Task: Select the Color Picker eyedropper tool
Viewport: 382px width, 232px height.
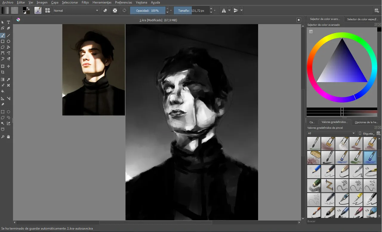Action: [x=8, y=80]
